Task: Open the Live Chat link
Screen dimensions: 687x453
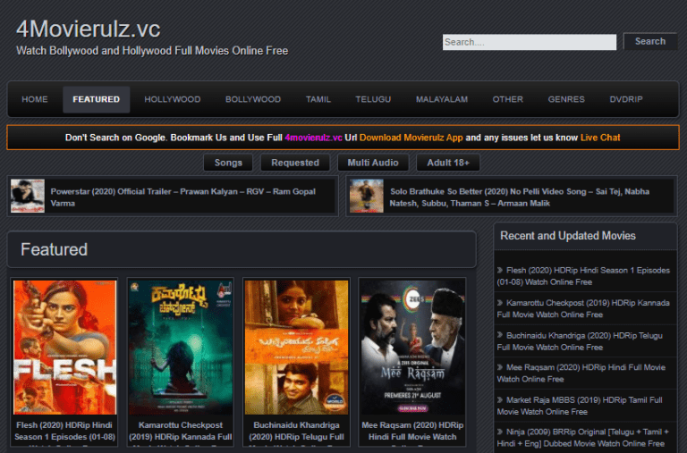Action: [600, 138]
